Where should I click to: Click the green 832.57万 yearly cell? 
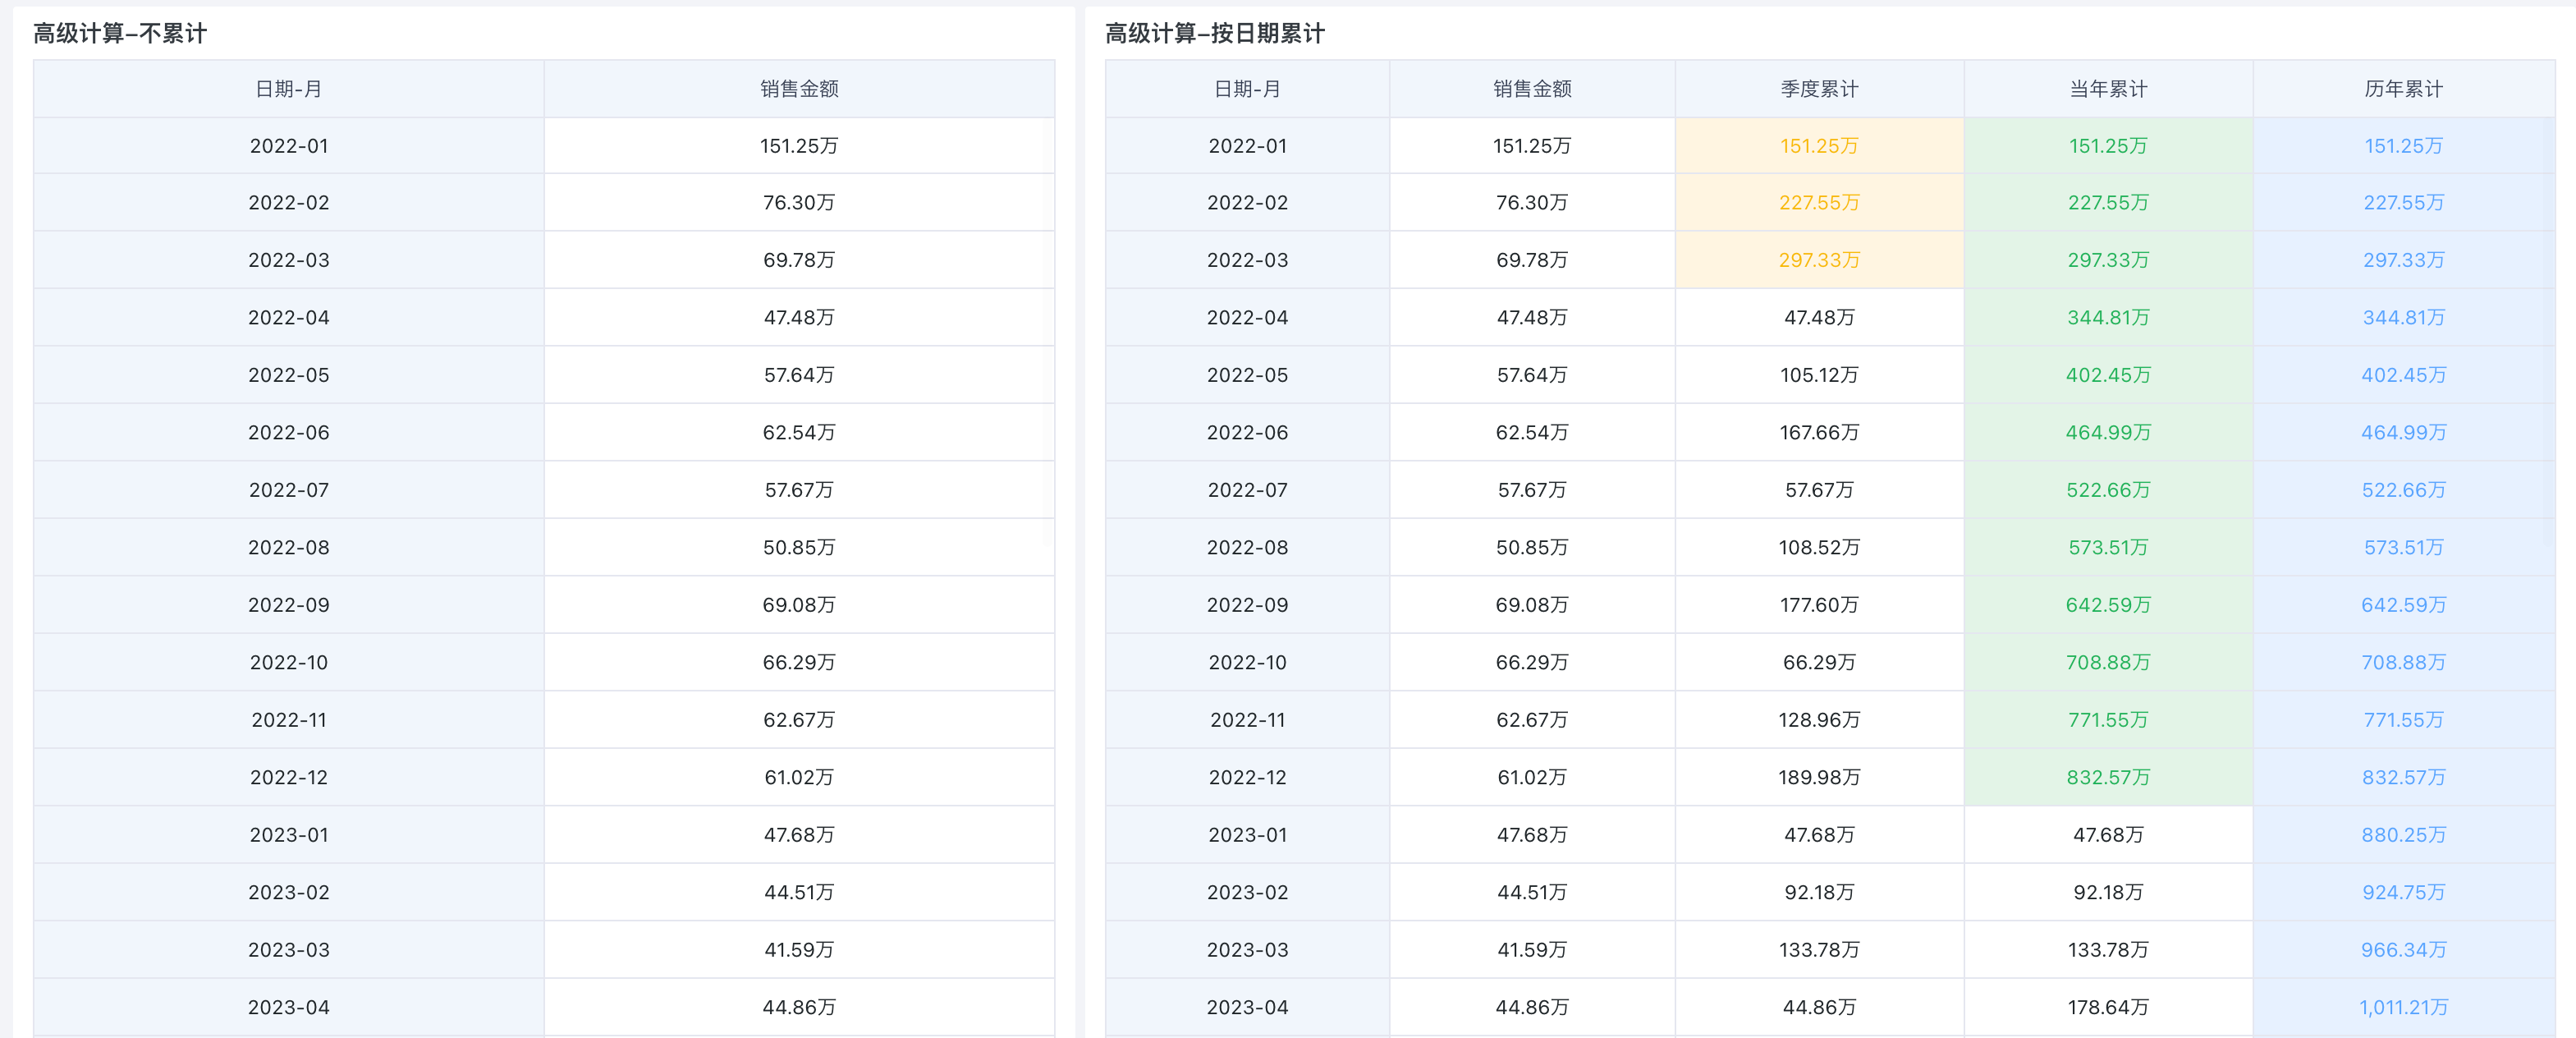coord(2107,777)
